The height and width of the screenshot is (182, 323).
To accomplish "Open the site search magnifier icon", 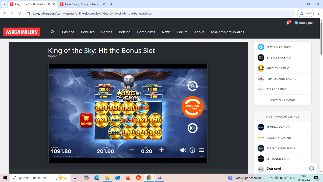I will tap(52, 32).
